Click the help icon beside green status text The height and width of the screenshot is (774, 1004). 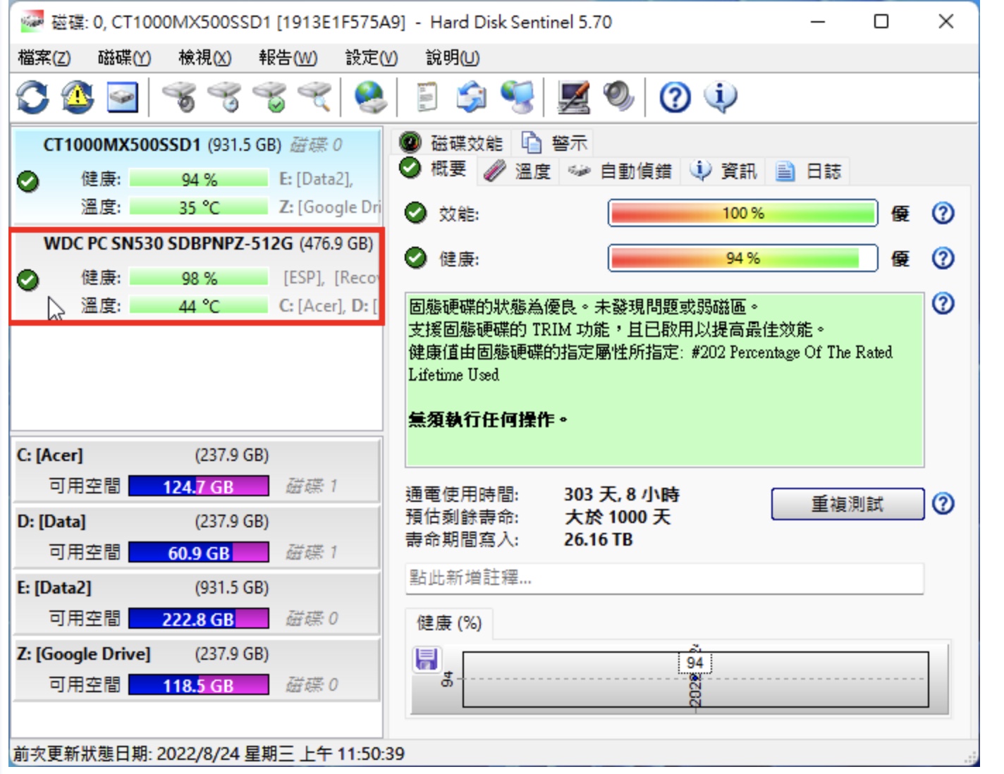pos(943,303)
